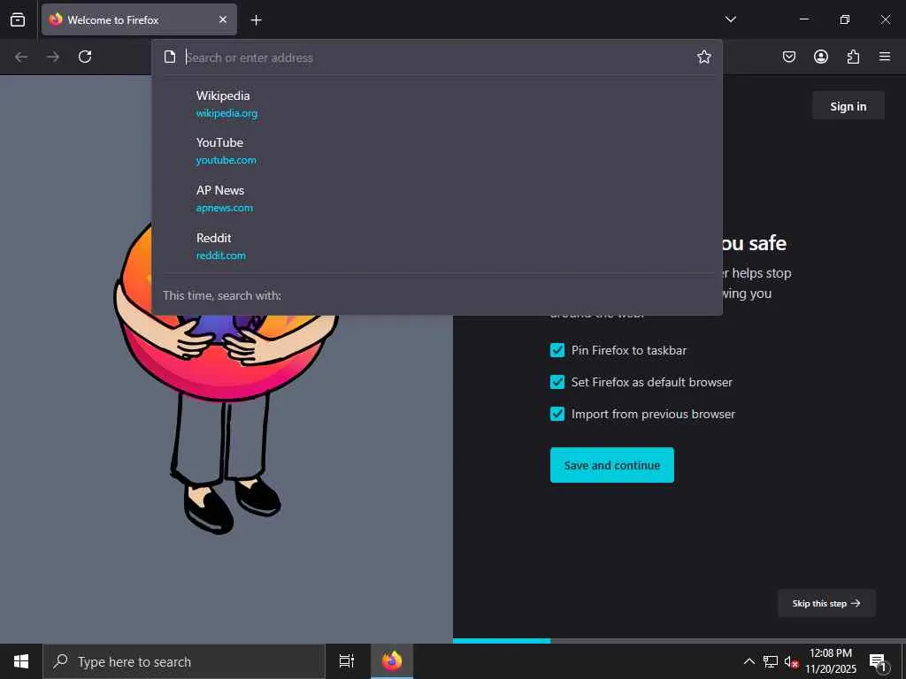This screenshot has height=679, width=906.
Task: Open Firefox account icon
Action: [x=821, y=57]
